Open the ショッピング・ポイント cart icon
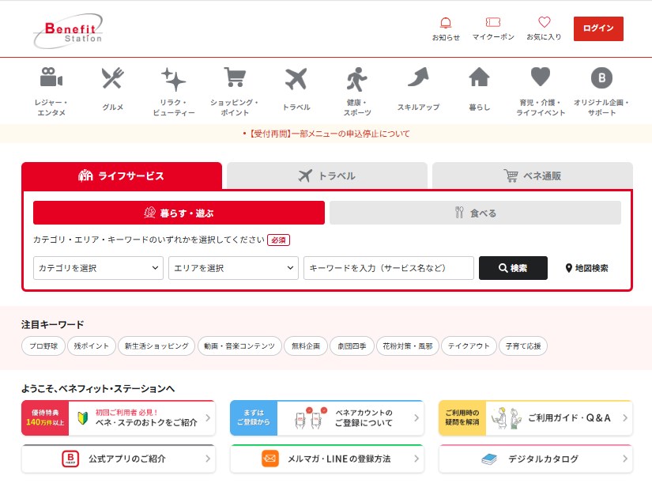Screen dimensions: 652x491 [x=235, y=78]
